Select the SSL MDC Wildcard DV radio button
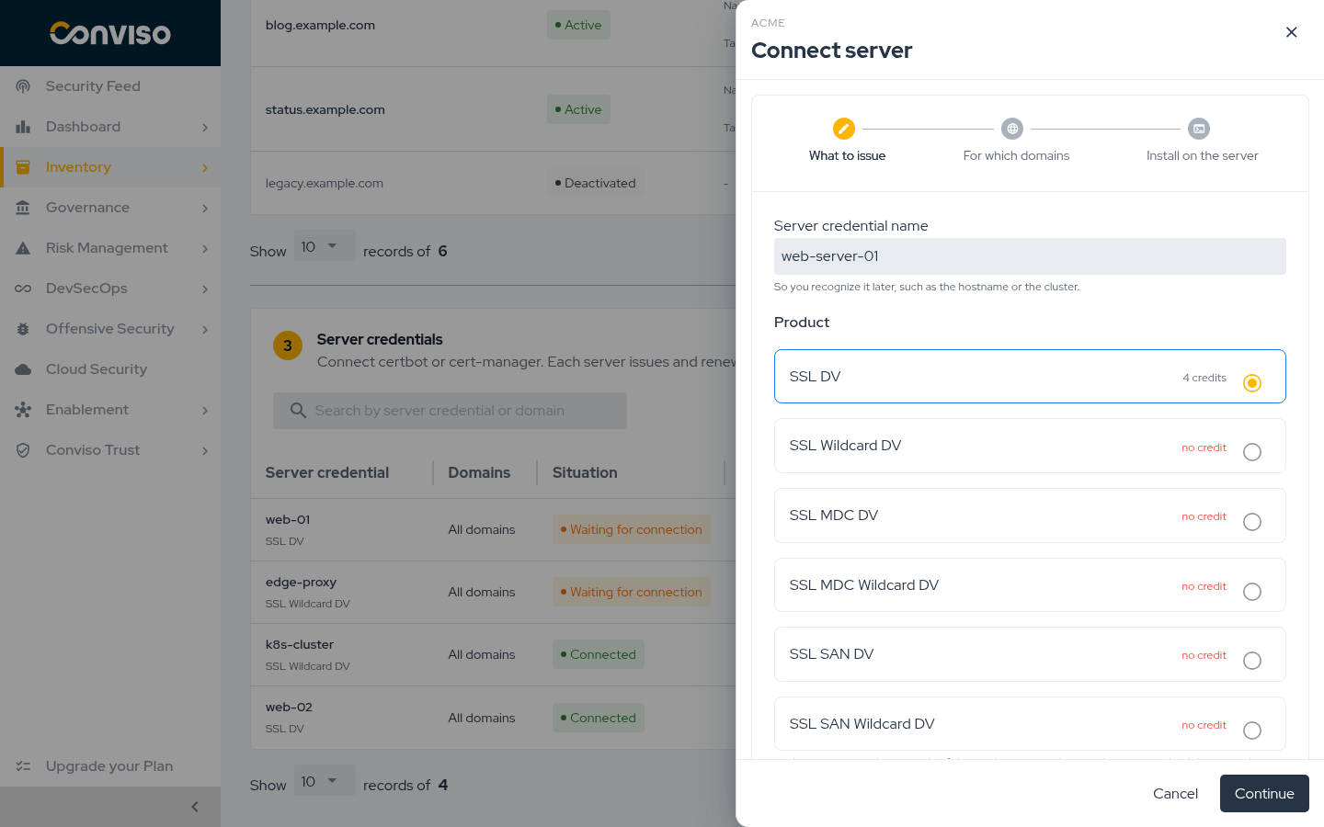The image size is (1324, 827). (1252, 592)
